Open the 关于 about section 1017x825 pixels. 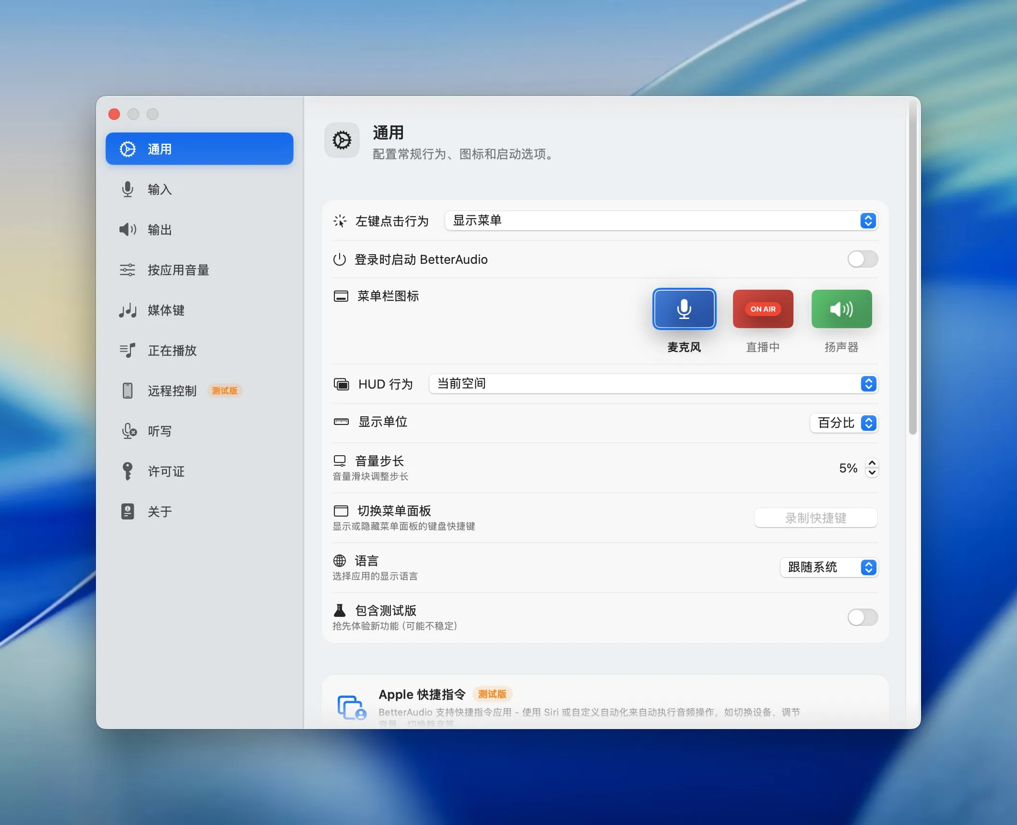(x=160, y=511)
